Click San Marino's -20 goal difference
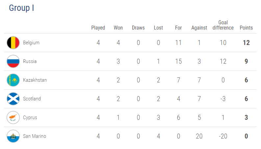Image resolution: width=261 pixels, height=149 pixels. pos(223,136)
